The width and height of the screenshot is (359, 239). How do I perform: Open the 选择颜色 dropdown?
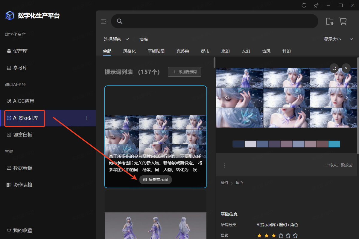(116, 39)
